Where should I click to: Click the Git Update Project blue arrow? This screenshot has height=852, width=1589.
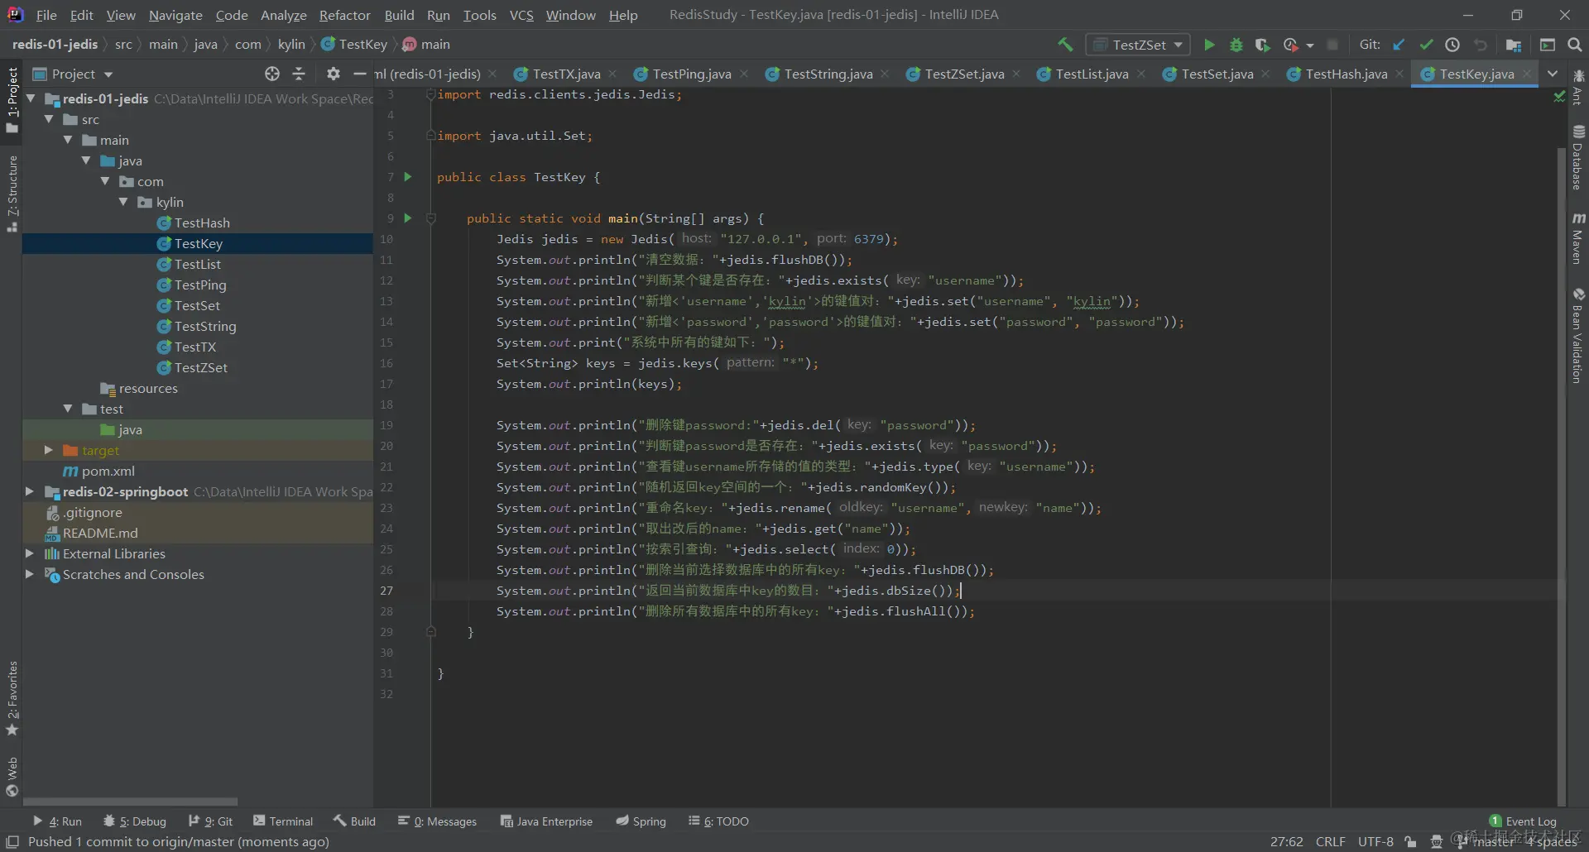coord(1399,45)
